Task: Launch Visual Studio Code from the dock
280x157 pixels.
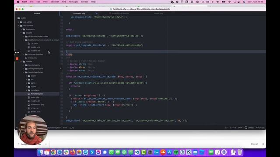Action: 137,152
